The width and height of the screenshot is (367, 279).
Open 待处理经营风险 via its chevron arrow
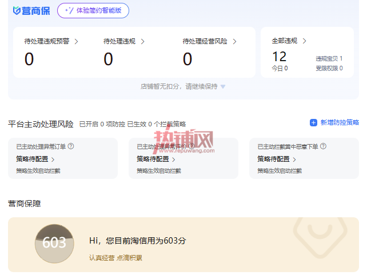234,42
